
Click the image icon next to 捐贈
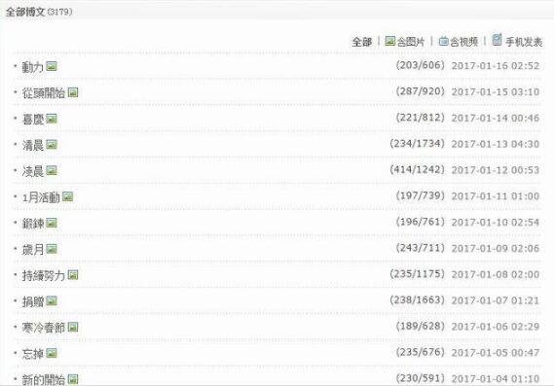click(x=52, y=301)
